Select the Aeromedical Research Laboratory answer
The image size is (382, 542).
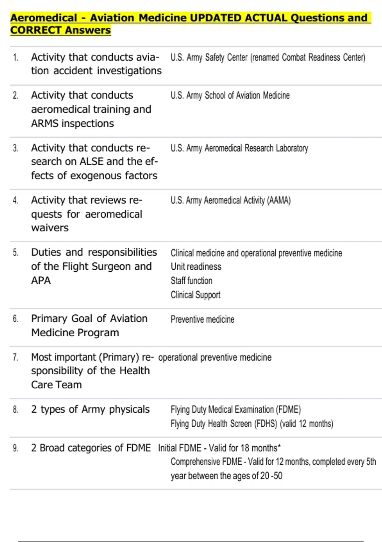pyautogui.click(x=239, y=148)
